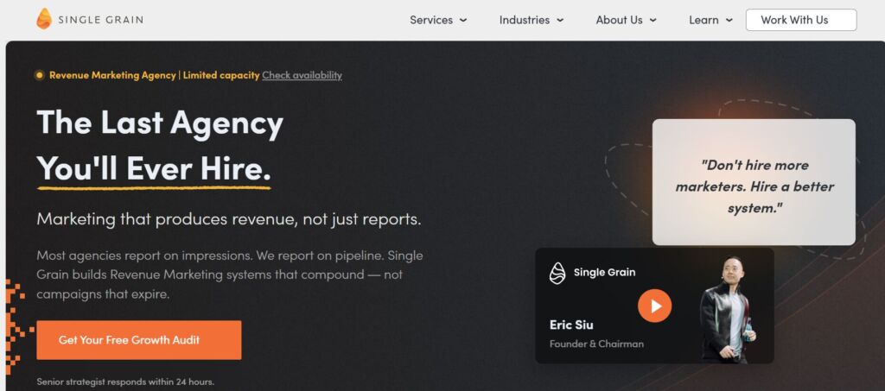Click the Founder & Chairman text

coord(596,344)
